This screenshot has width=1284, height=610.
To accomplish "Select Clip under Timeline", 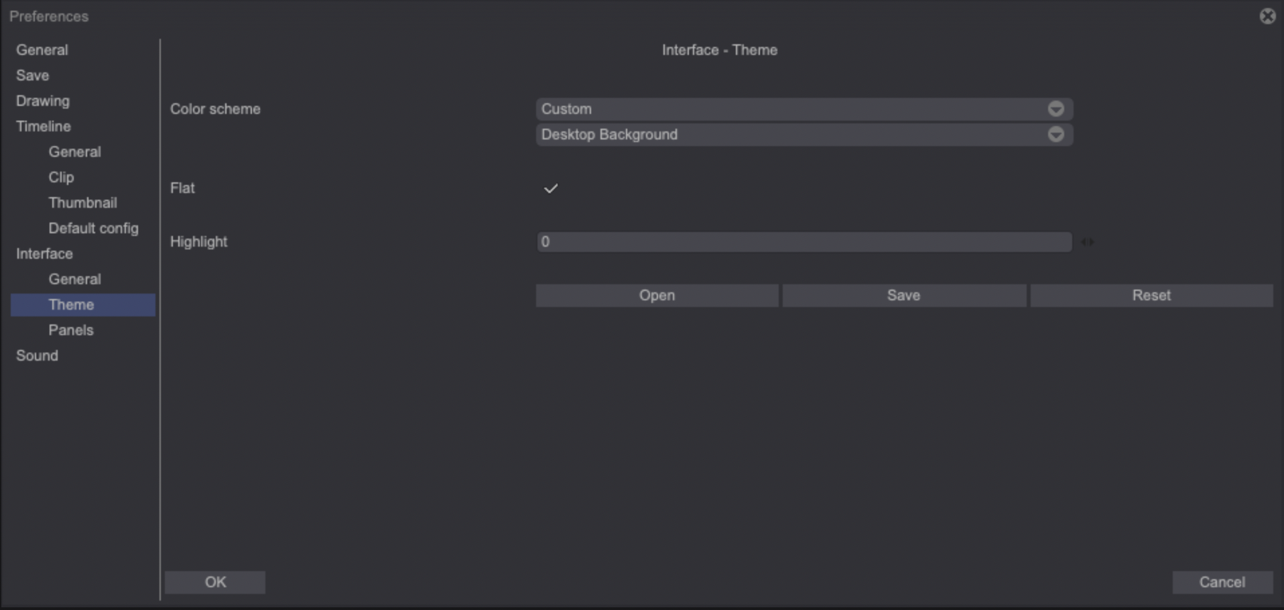I will [61, 177].
